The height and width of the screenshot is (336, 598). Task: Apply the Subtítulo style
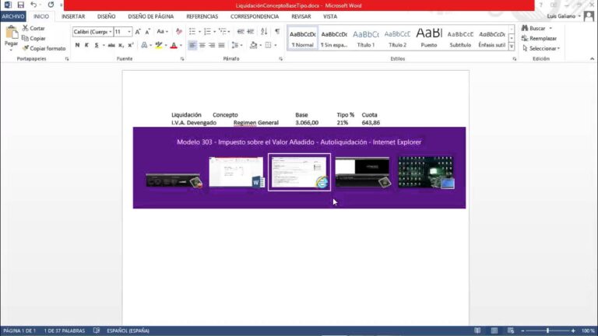460,38
